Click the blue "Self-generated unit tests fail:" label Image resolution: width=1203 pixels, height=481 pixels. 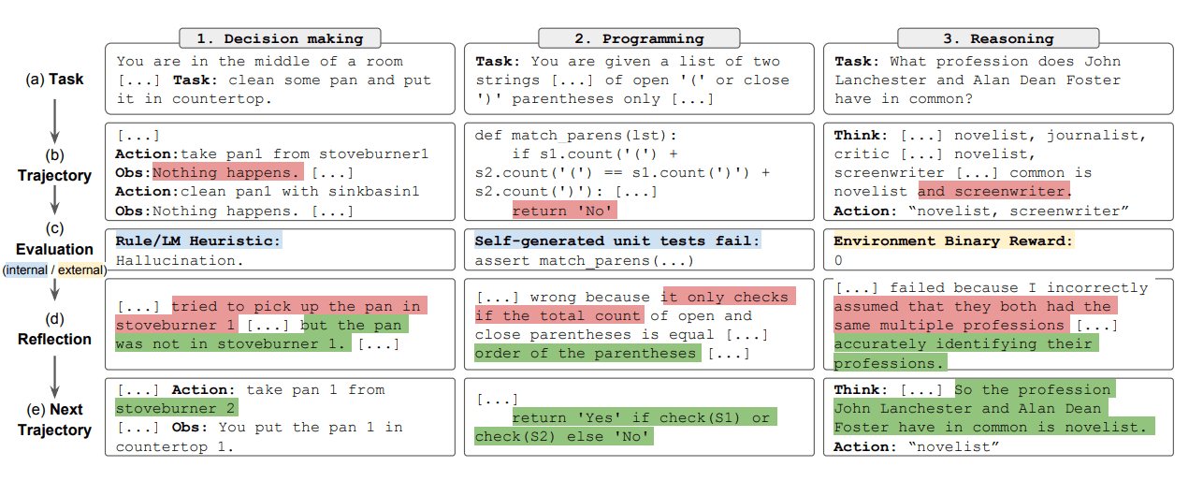tap(617, 240)
